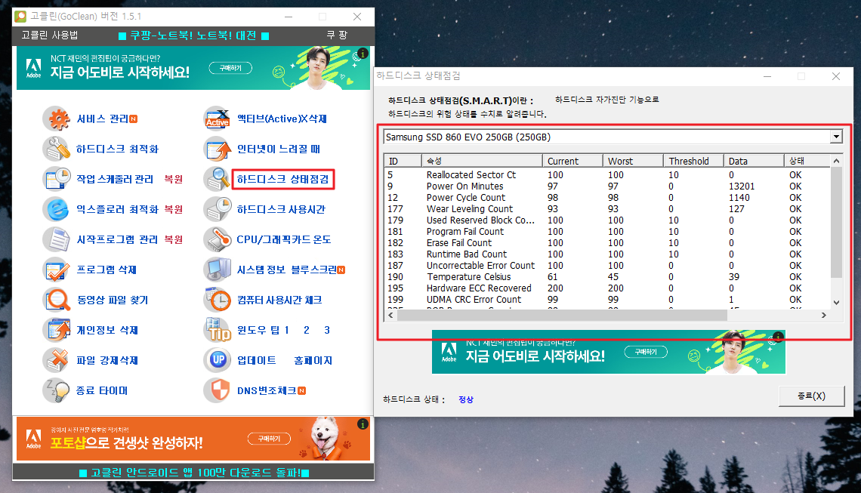Click the 하드디스크 사용시간 text link

(x=281, y=209)
